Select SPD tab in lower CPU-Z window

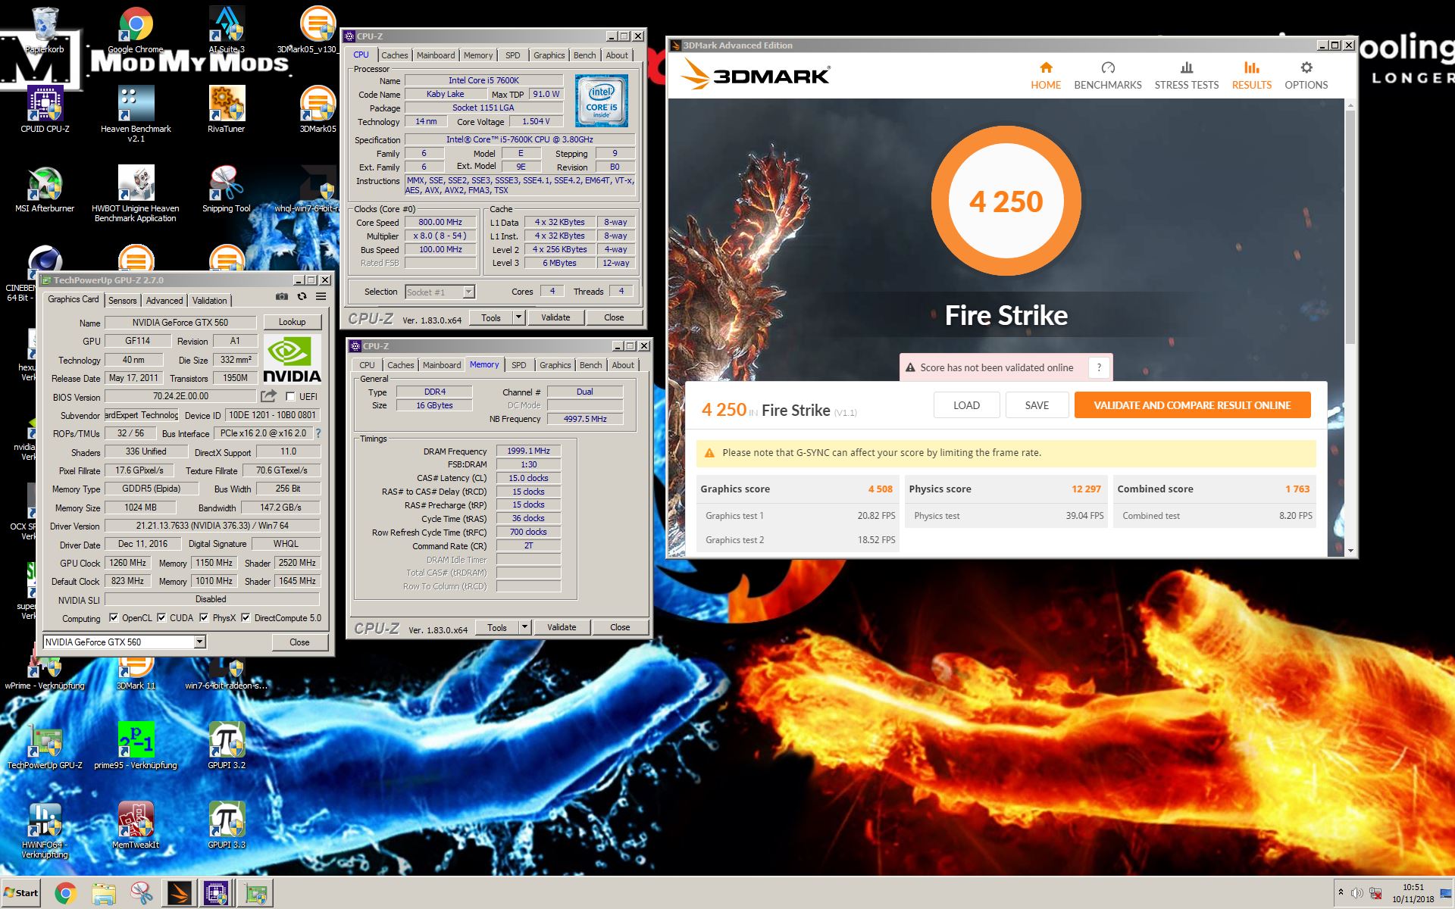518,365
